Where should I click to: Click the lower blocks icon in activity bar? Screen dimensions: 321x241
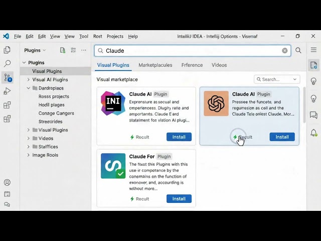pyautogui.click(x=7, y=118)
